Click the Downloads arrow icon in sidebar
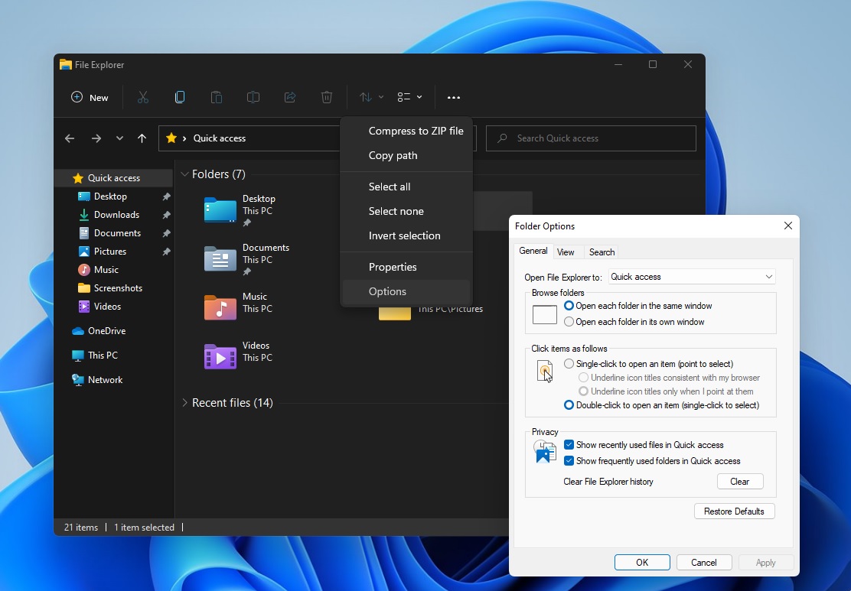The image size is (851, 591). [83, 215]
